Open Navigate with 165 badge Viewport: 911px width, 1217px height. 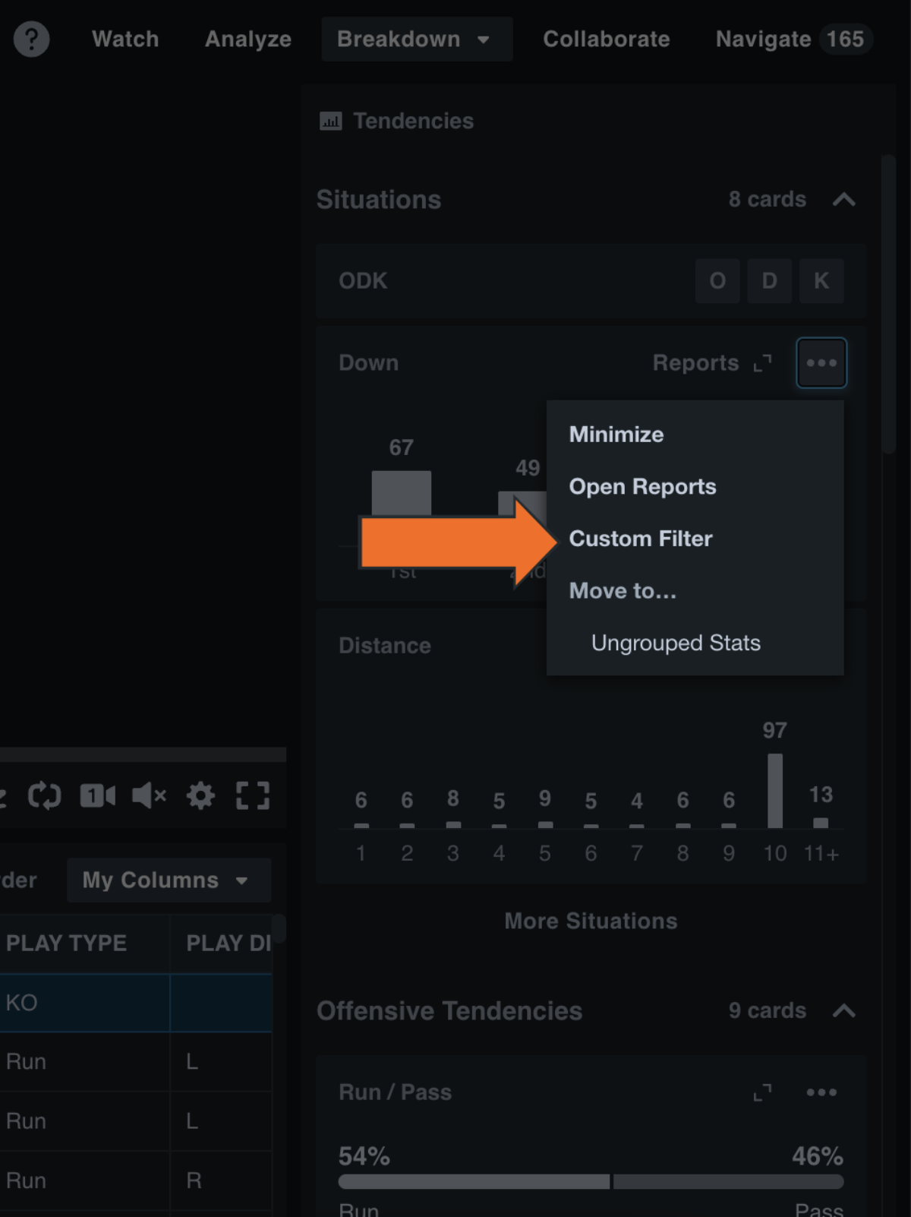click(x=793, y=39)
